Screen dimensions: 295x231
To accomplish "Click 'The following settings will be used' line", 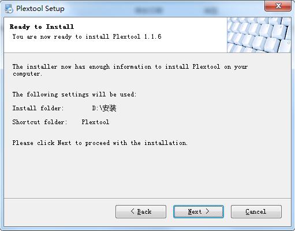I will [x=74, y=94].
